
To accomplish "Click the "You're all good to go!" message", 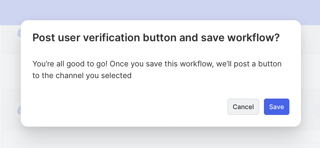I will click(x=70, y=64).
